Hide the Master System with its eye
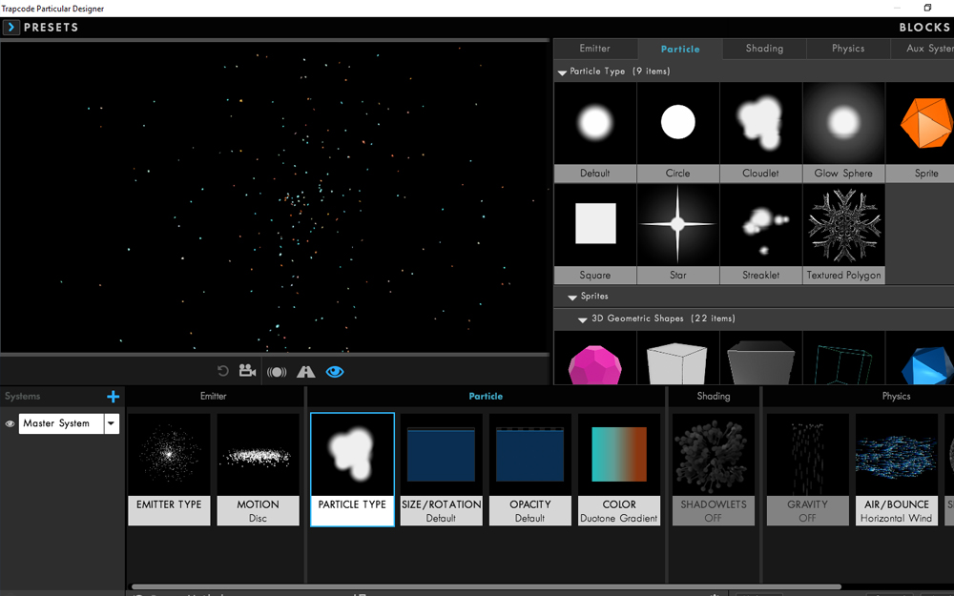954x596 pixels. (x=10, y=424)
